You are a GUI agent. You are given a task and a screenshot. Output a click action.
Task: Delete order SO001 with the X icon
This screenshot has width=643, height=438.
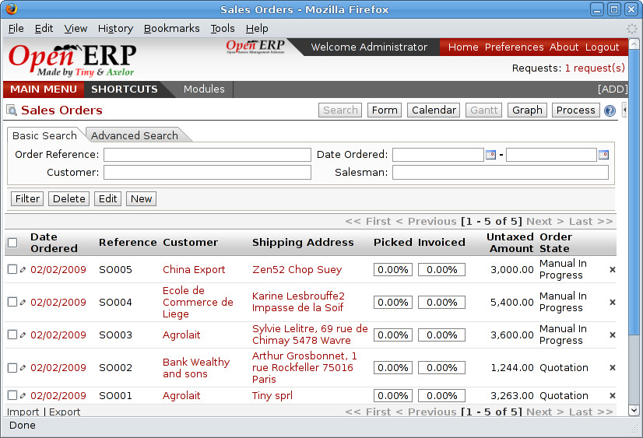[612, 396]
